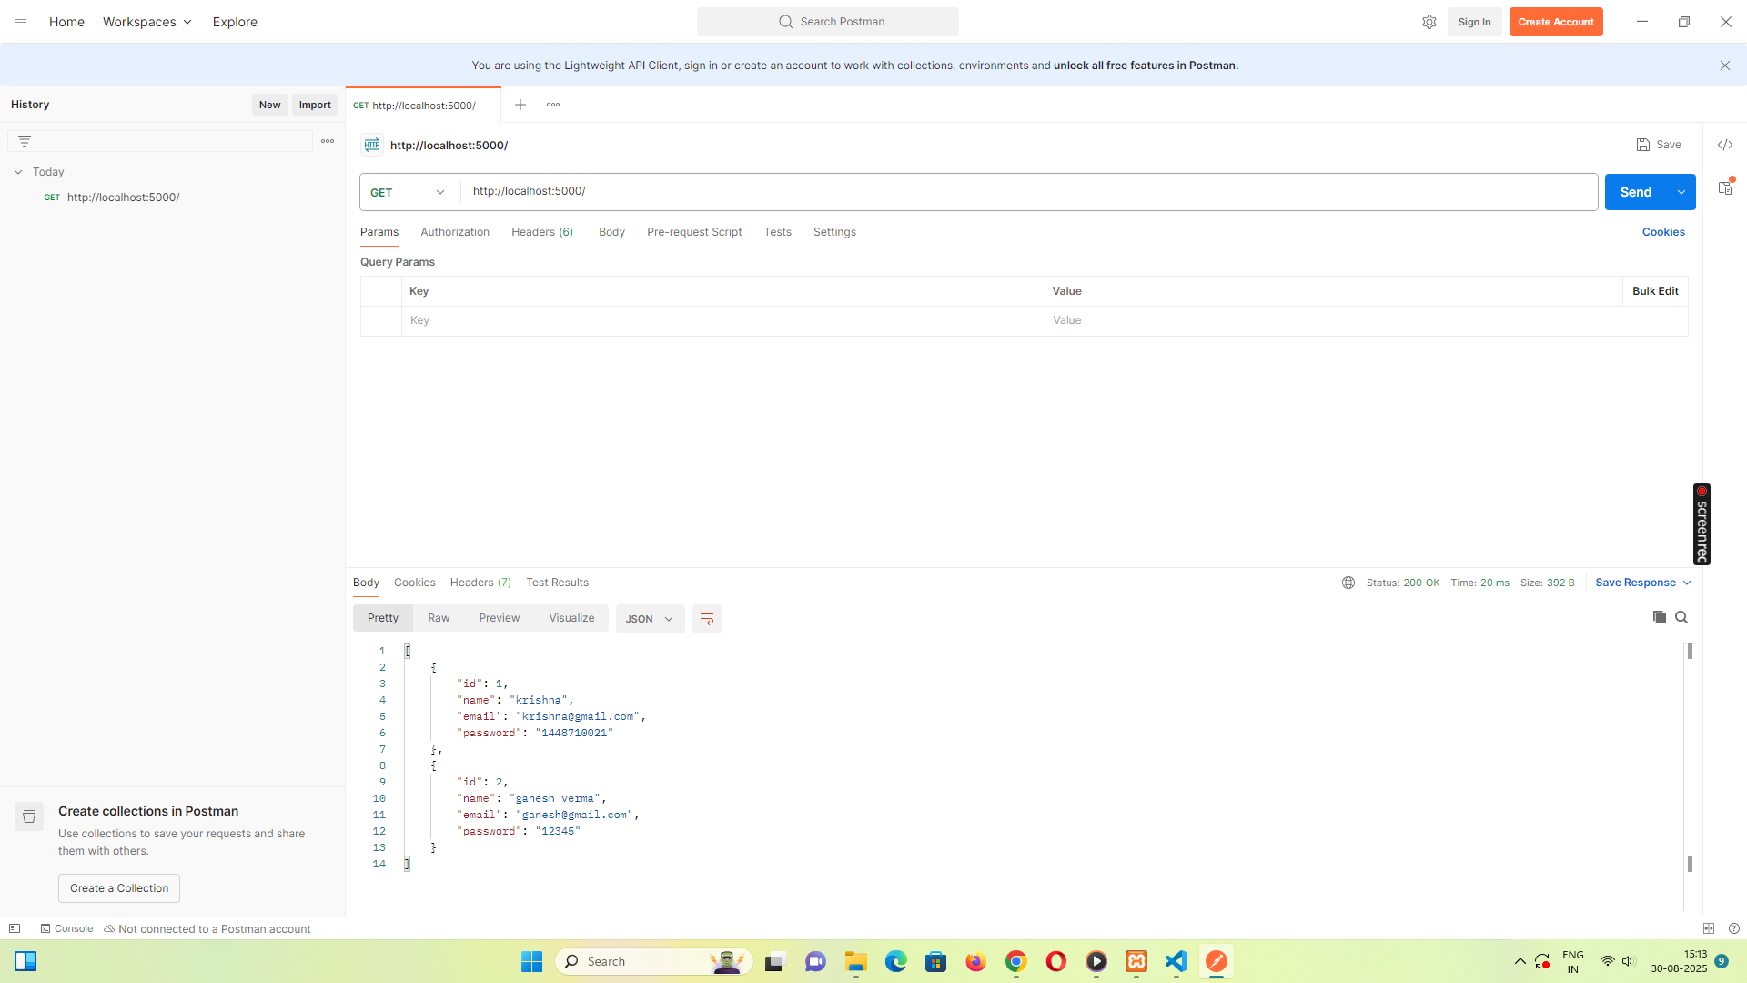Switch response view to Raw
The width and height of the screenshot is (1747, 983).
tap(439, 618)
